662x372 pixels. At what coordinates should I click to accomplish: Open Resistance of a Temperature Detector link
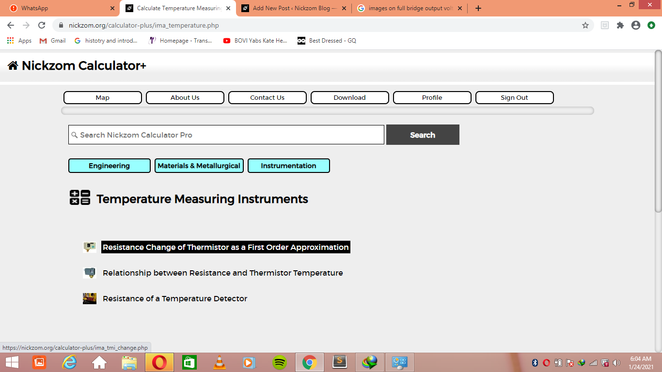pyautogui.click(x=175, y=298)
